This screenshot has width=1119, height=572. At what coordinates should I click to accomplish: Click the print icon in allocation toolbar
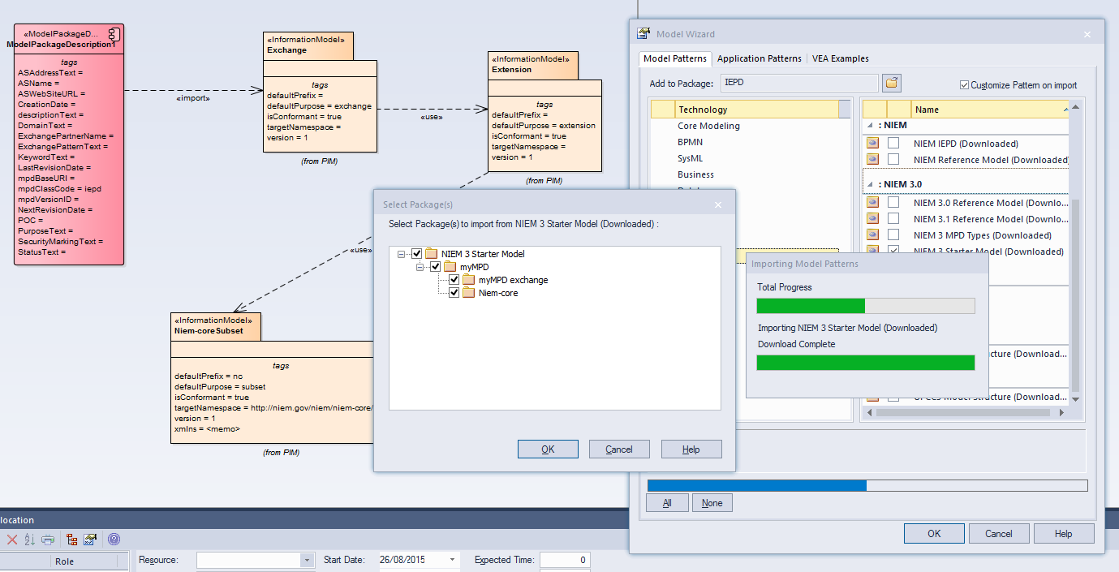point(48,540)
